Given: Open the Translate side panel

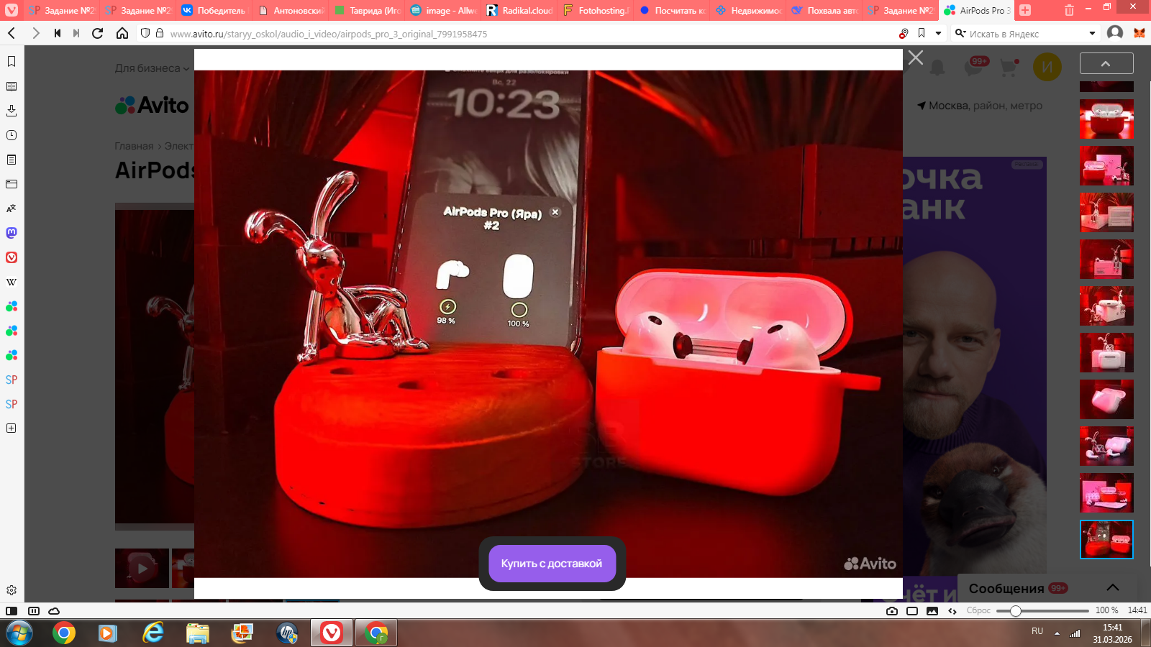Looking at the screenshot, I should [x=12, y=208].
